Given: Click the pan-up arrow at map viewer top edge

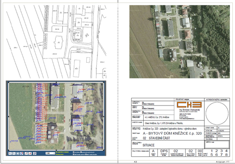Looking at the screenshot, I should [56, 82].
